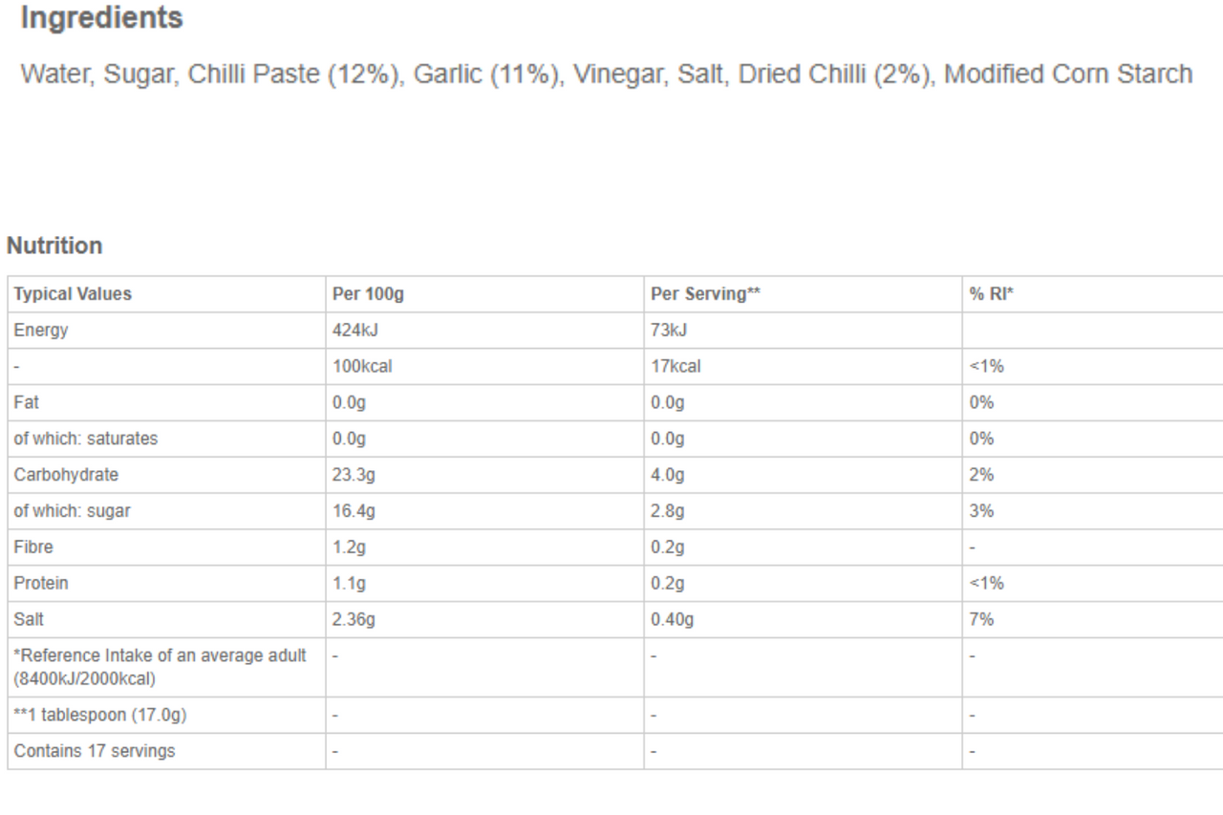Click the Protein row label
Viewport: 1223px width, 815px height.
[41, 584]
